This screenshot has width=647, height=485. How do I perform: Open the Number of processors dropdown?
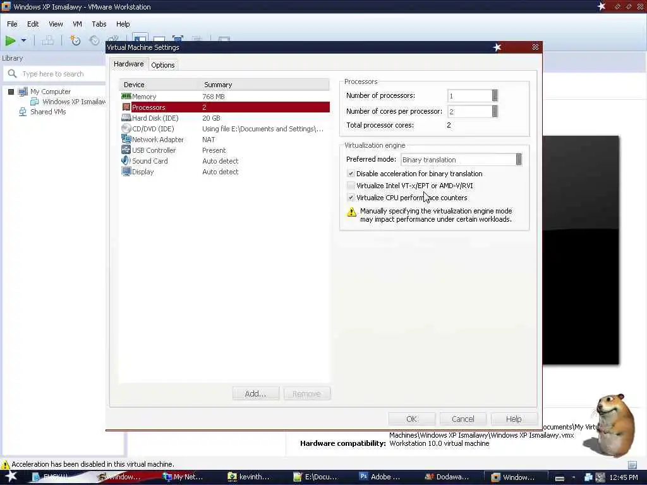(x=495, y=96)
